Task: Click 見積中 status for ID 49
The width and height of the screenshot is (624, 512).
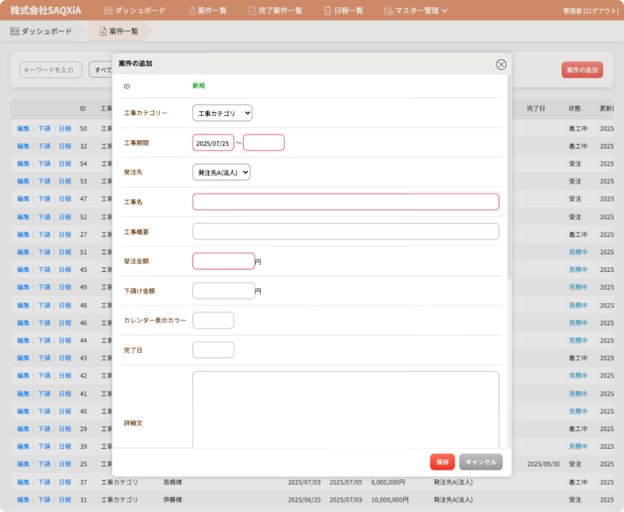Action: point(578,287)
